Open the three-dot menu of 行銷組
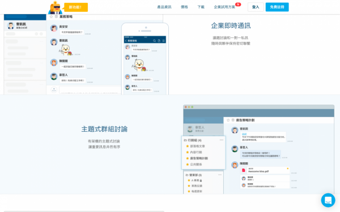The height and width of the screenshot is (212, 340). click(222, 140)
